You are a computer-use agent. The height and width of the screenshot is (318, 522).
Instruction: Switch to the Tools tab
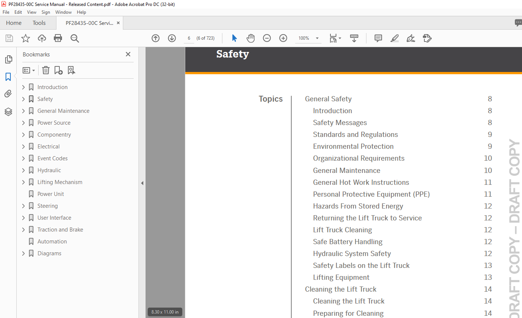click(39, 23)
